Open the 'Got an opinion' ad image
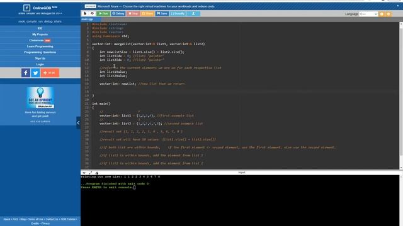This screenshot has width=403, height=226. coord(40,97)
